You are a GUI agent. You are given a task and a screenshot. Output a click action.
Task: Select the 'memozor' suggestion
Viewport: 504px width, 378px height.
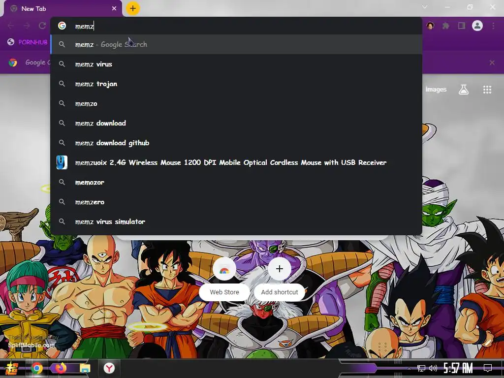tap(236, 182)
